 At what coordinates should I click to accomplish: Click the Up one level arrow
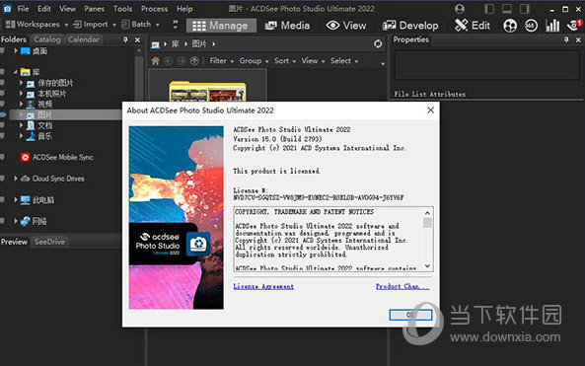[194, 61]
